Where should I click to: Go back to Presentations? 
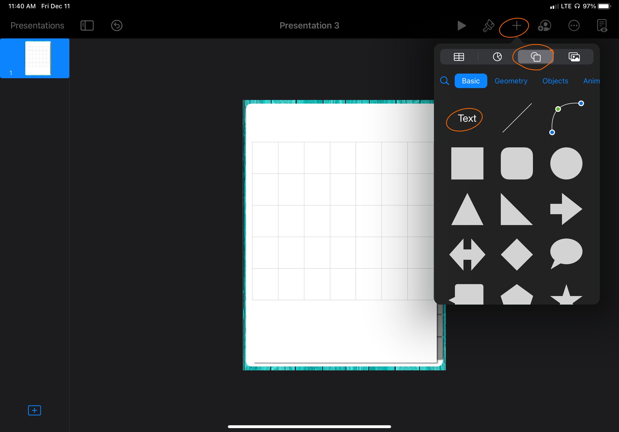tap(37, 26)
